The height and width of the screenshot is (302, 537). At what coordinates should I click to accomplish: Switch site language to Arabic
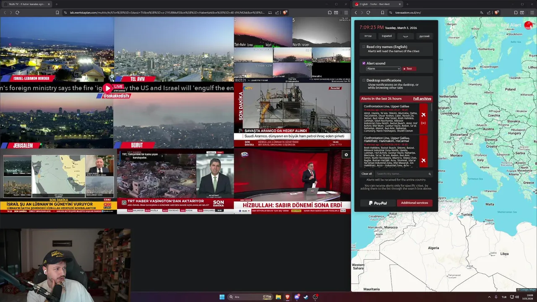click(405, 36)
